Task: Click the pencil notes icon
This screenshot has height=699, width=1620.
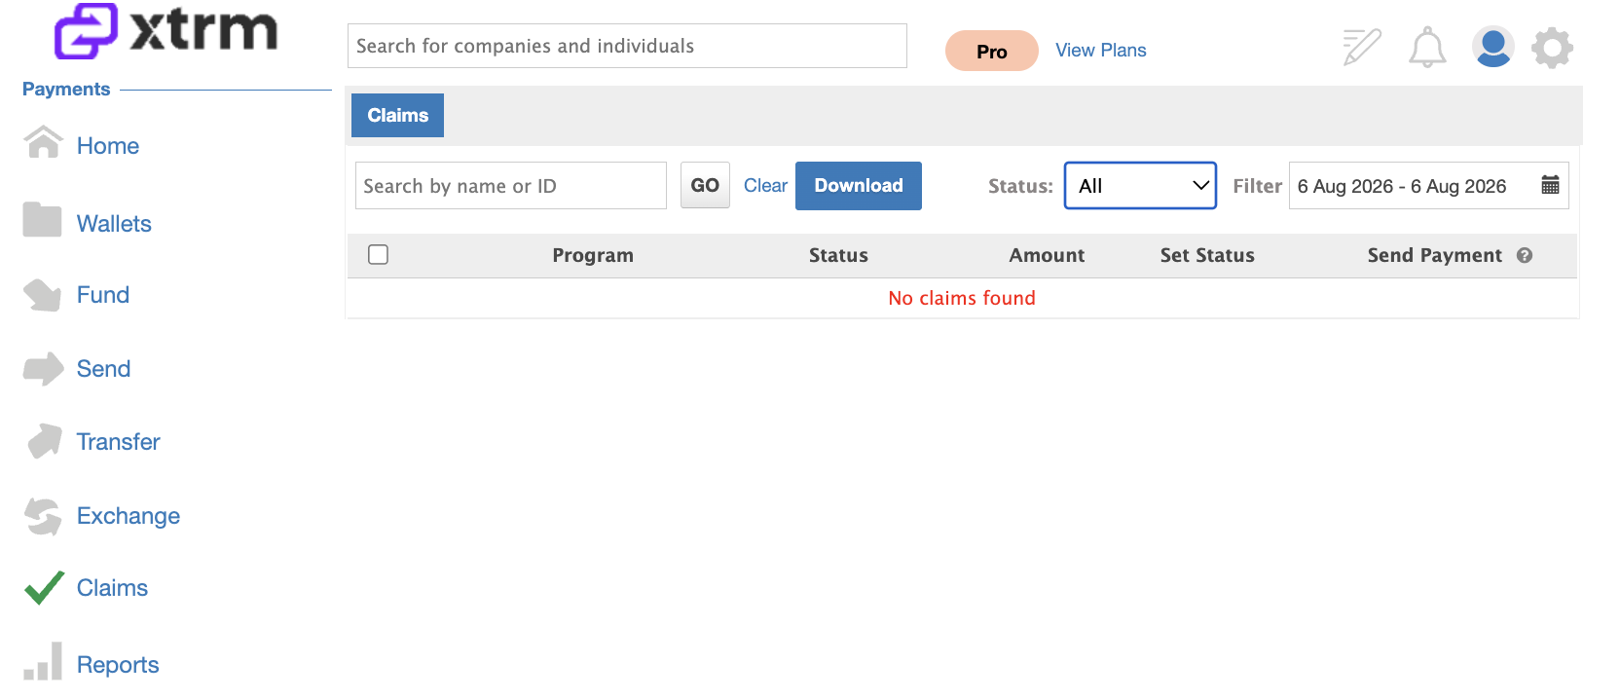Action: pyautogui.click(x=1362, y=47)
